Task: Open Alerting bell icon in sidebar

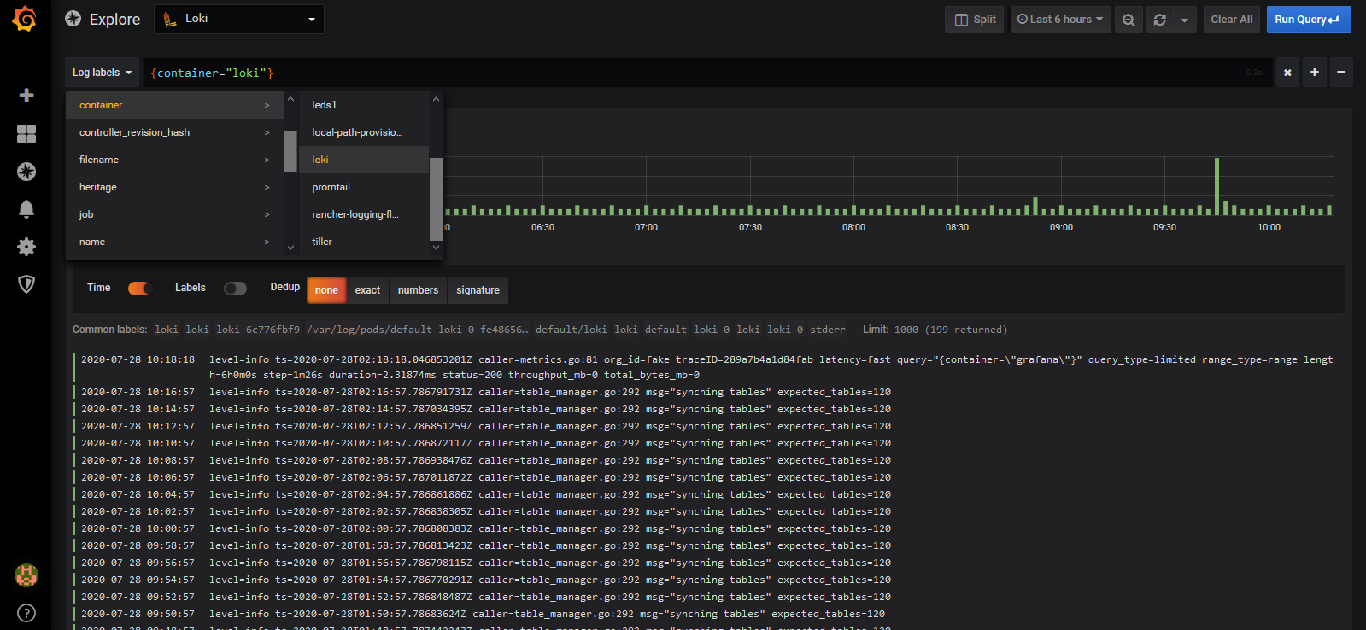Action: tap(26, 209)
